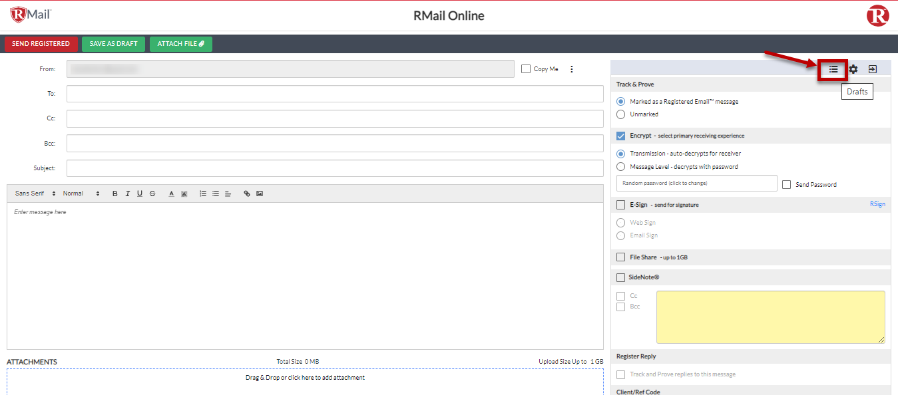Screen dimensions: 898x395
Task: Click the logout arrow icon
Action: click(872, 69)
